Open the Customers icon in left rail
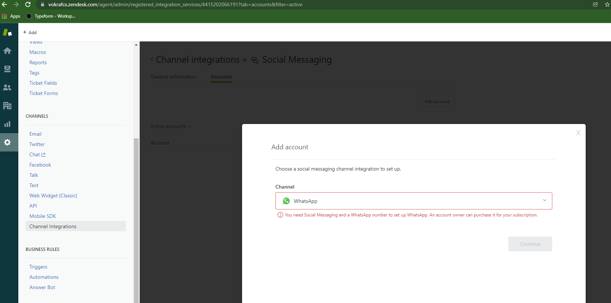The height and width of the screenshot is (303, 611). (x=7, y=87)
